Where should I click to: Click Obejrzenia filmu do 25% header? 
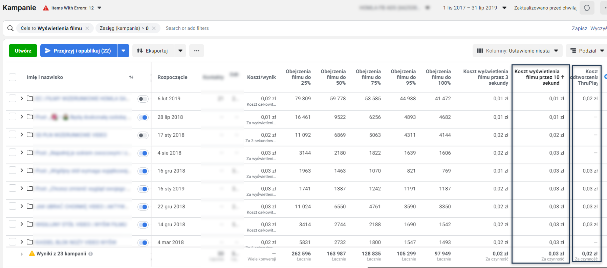click(x=298, y=77)
